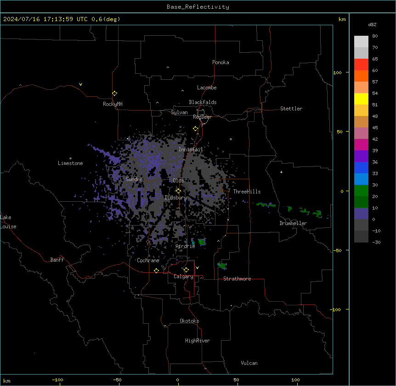Image resolution: width=396 pixels, height=386 pixels.
Task: Select the blue 36 dBZ color swatch
Action: point(361,167)
